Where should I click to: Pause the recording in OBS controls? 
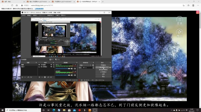[x=110, y=67]
